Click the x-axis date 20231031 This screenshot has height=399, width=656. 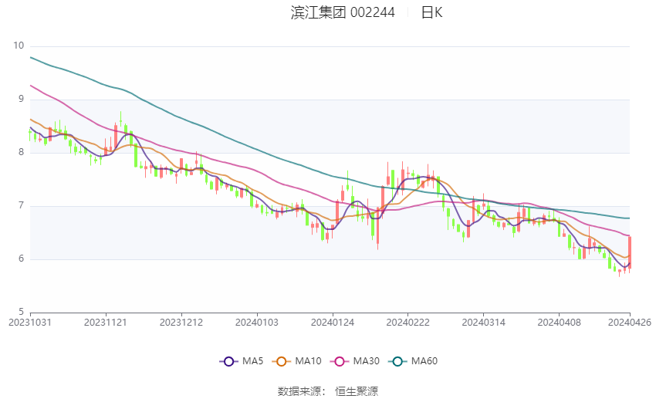(x=29, y=323)
